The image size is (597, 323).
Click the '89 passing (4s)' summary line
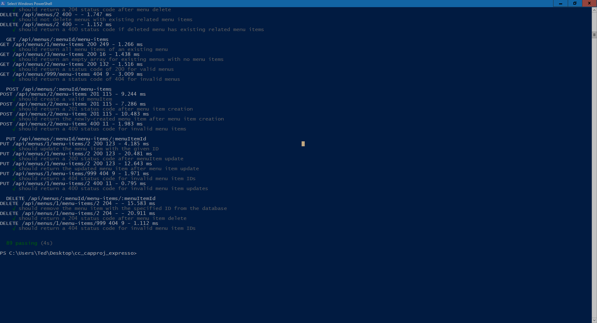click(x=29, y=243)
